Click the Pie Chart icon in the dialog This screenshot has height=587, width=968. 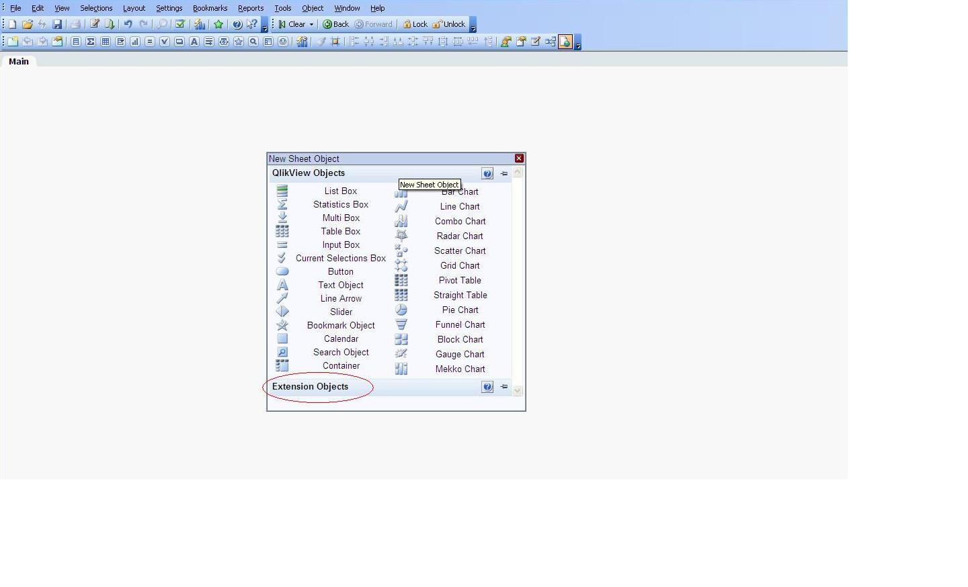pyautogui.click(x=401, y=310)
